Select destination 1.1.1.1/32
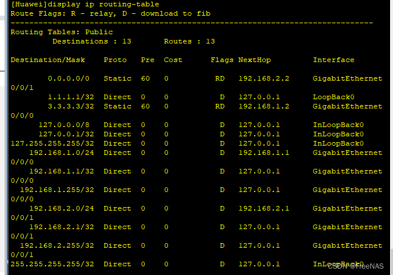This screenshot has height=275, width=393. coord(71,97)
